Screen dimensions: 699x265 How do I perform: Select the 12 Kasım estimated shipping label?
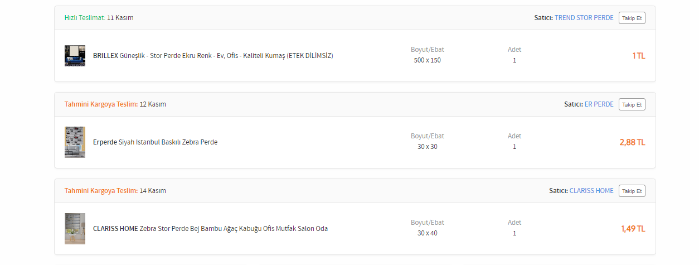click(115, 104)
